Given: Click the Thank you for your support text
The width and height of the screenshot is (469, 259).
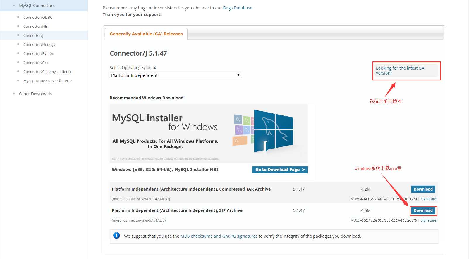Looking at the screenshot, I should [x=132, y=15].
